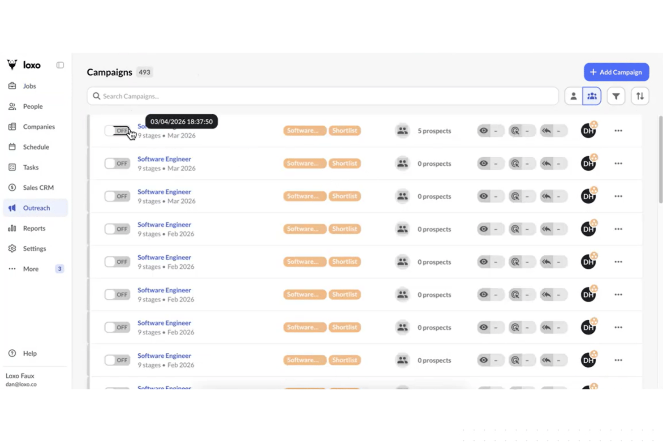View replies stat on 5 prospects campaign
This screenshot has height=442, width=663.
[x=553, y=131]
